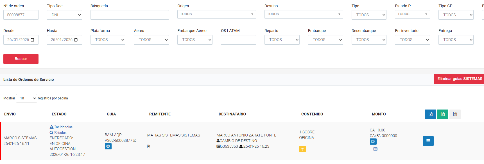Click the blue tag icon under MONTO
Screen dimensions: 484x164
(373, 142)
